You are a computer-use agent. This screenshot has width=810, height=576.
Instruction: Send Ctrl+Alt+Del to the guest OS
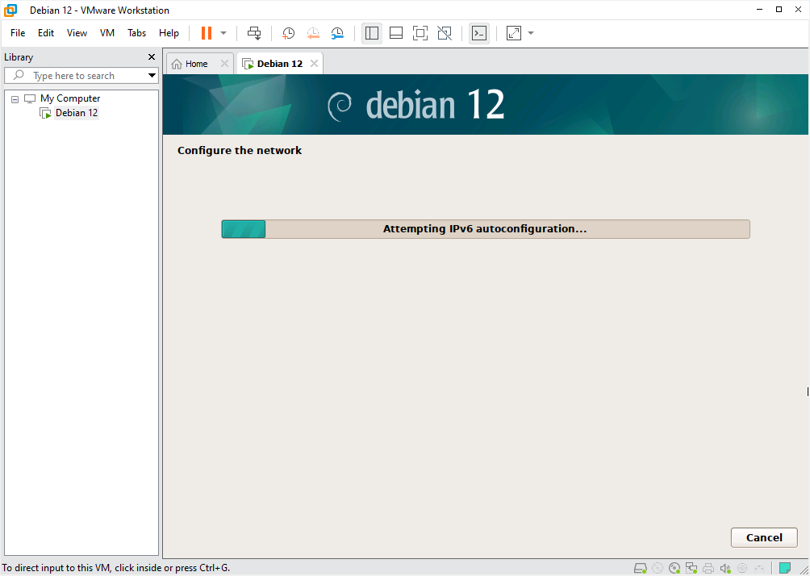coord(254,33)
